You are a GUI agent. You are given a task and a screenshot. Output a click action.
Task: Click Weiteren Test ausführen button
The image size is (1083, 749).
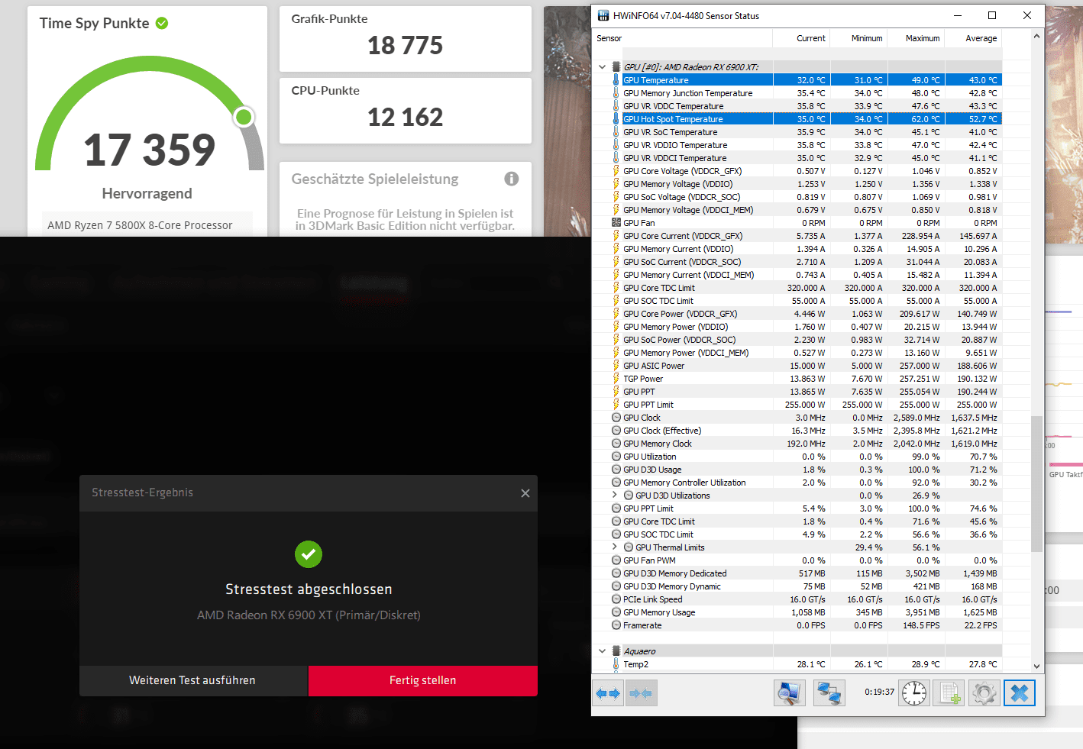click(x=193, y=680)
